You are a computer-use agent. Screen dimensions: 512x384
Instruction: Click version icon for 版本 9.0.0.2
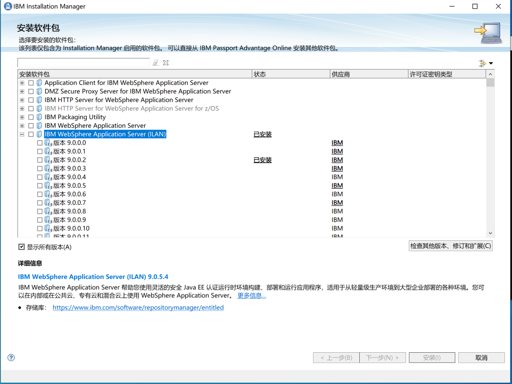[48, 160]
